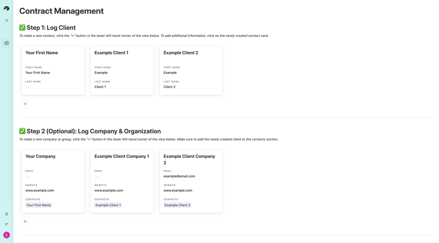Image resolution: width=439 pixels, height=243 pixels.
Task: Click the 'Your First Name' contact chip
Action: 39,205
